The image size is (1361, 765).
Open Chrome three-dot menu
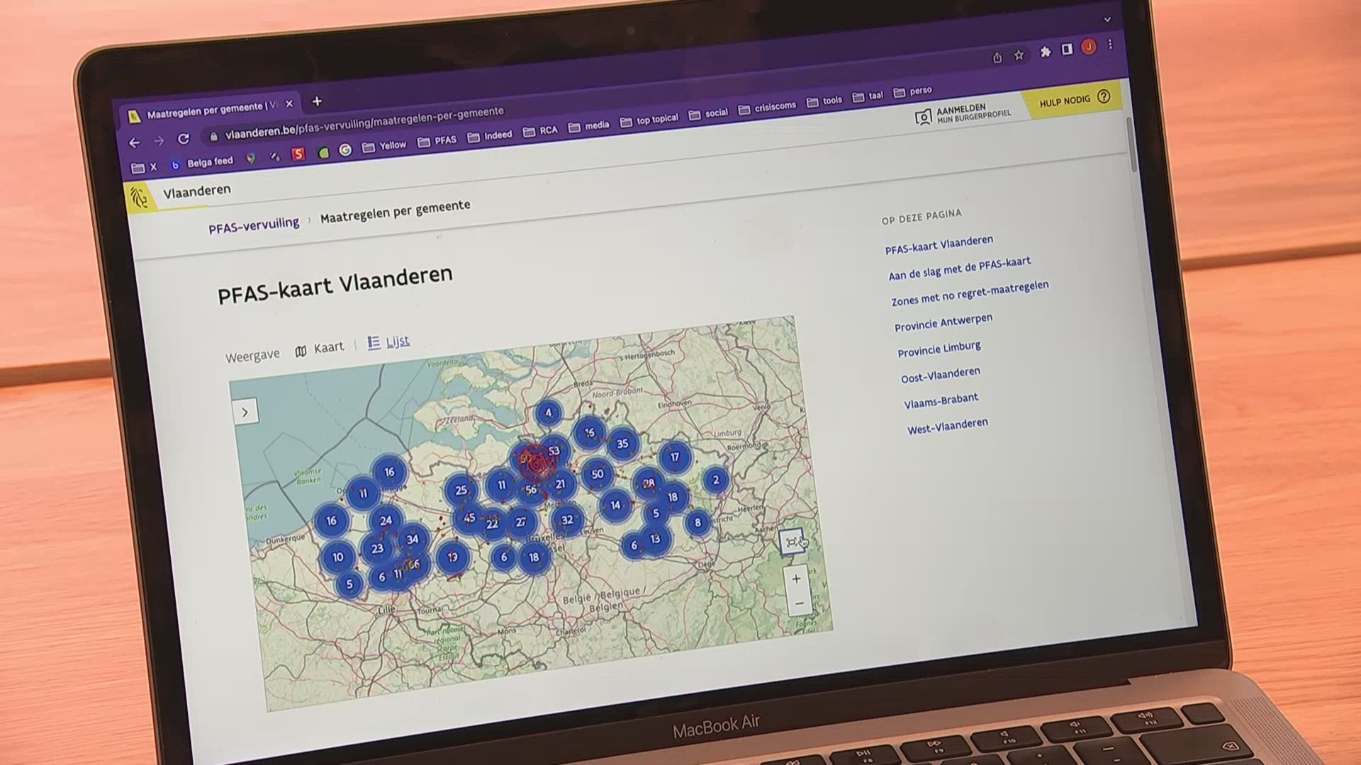pos(1110,45)
